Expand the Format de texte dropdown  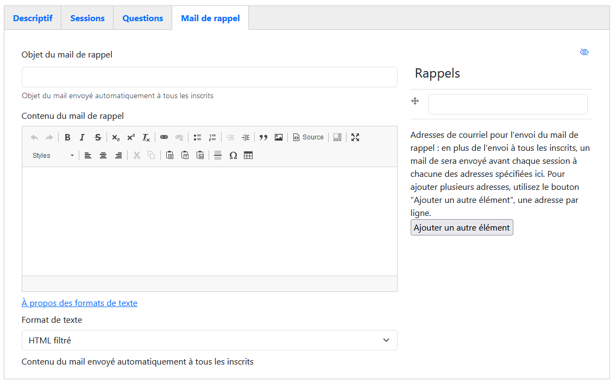tap(209, 340)
